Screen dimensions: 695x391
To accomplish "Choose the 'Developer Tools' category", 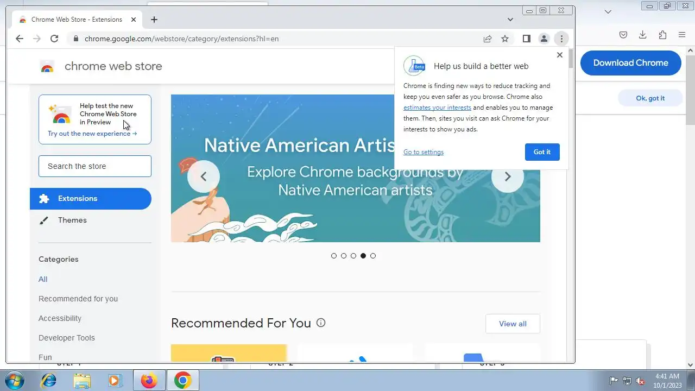I will click(x=67, y=338).
